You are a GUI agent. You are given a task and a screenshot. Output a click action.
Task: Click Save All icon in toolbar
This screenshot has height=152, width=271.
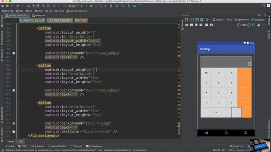7,6
